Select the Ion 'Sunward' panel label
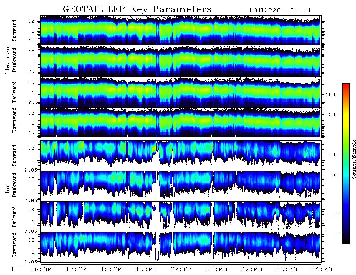Screen dimensions: 356x275 coord(14,156)
